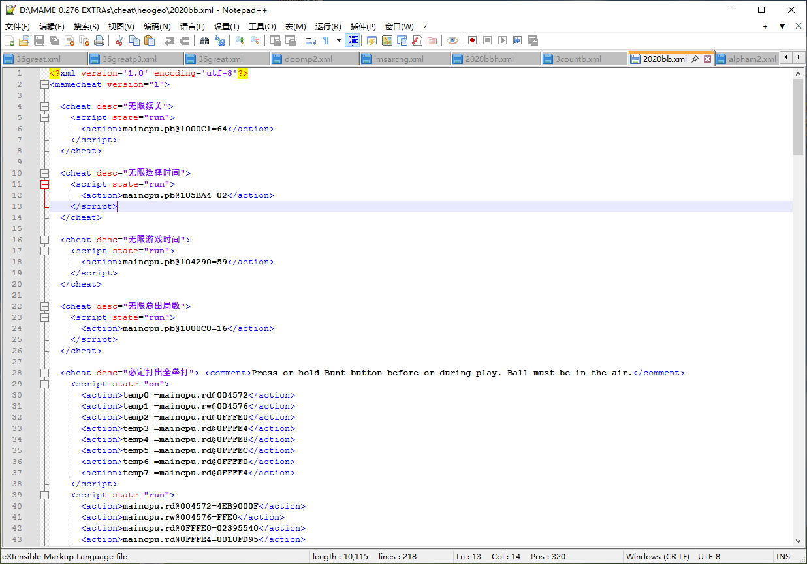Play back the recorded macro

502,40
